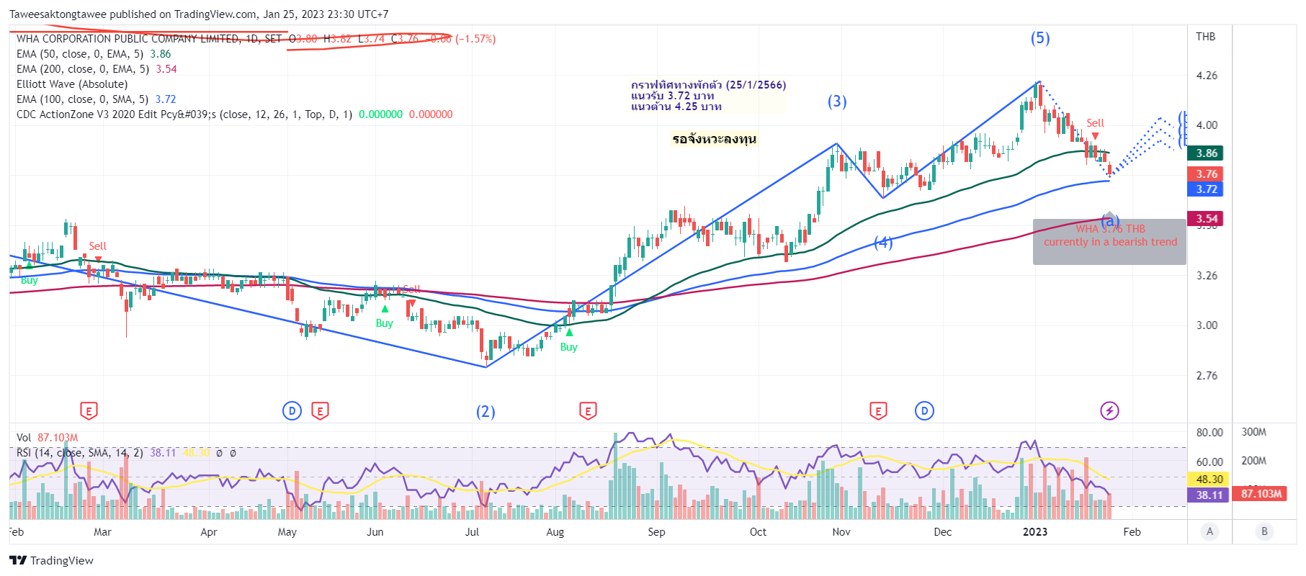Image resolution: width=1306 pixels, height=576 pixels.
Task: Open the earnings marker in November
Action: point(878,411)
